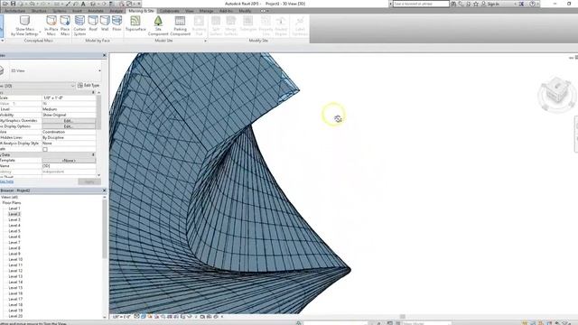
Task: Open the Architecture ribbon tab
Action: (15, 11)
